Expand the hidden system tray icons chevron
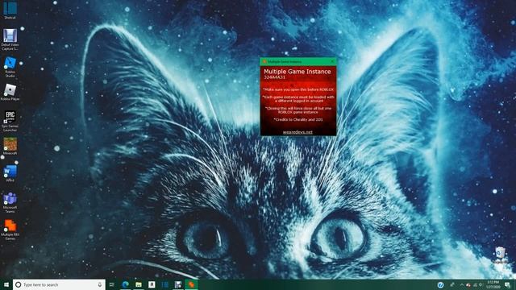516x290 pixels. pyautogui.click(x=461, y=284)
